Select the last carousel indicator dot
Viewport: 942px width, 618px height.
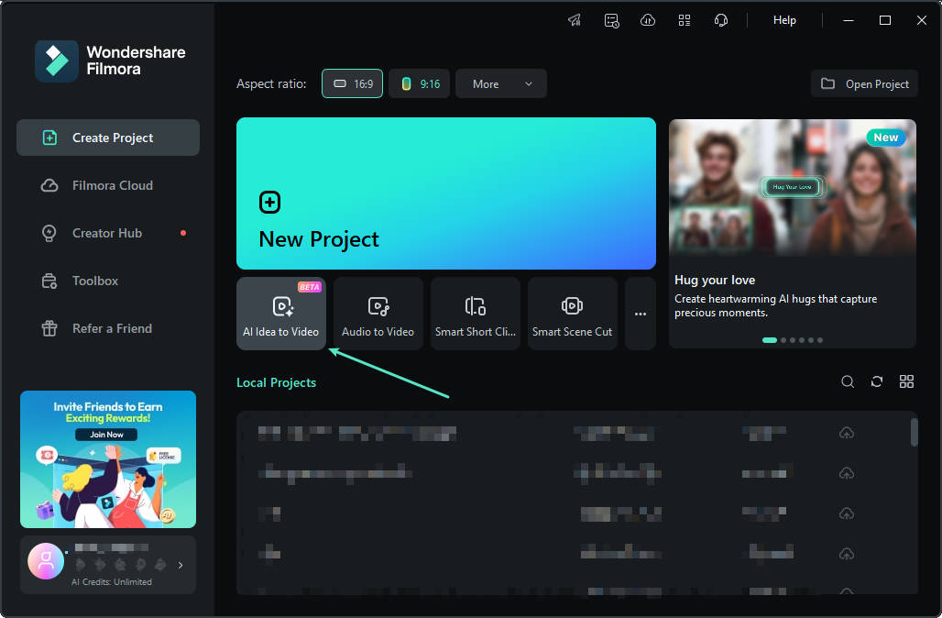[820, 340]
